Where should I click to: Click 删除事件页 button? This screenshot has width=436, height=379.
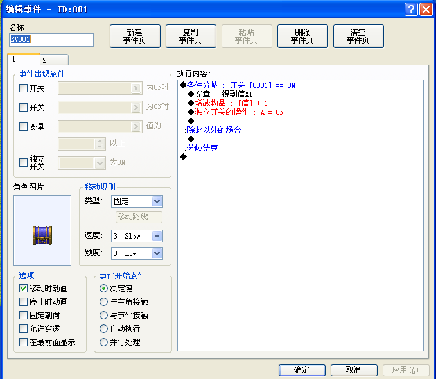[x=302, y=36]
